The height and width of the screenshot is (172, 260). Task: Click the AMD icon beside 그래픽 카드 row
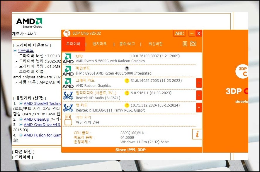pos(68,83)
